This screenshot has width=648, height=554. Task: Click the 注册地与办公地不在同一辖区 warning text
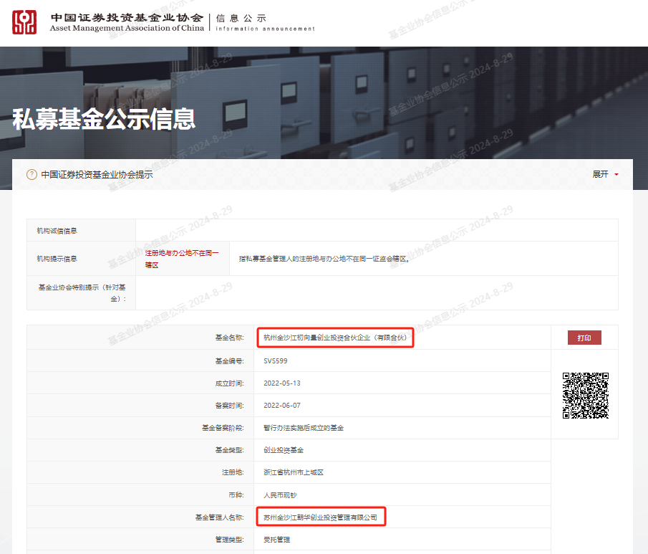tap(181, 259)
